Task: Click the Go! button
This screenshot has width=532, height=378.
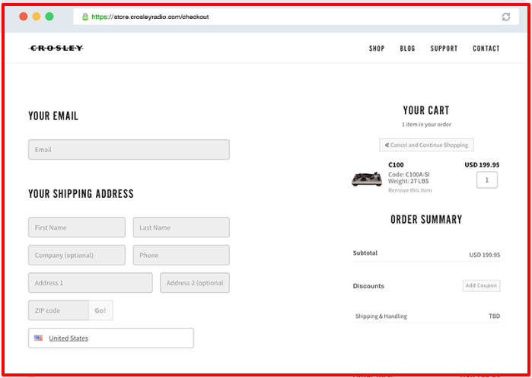Action: [x=100, y=310]
